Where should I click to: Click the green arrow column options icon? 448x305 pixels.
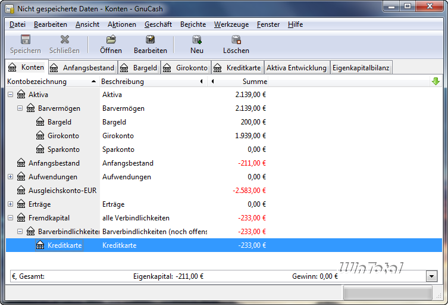click(x=436, y=82)
